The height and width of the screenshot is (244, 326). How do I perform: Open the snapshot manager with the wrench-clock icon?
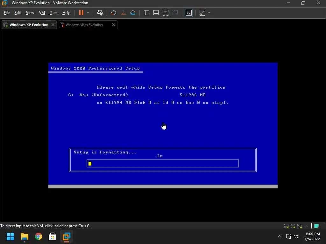[133, 13]
